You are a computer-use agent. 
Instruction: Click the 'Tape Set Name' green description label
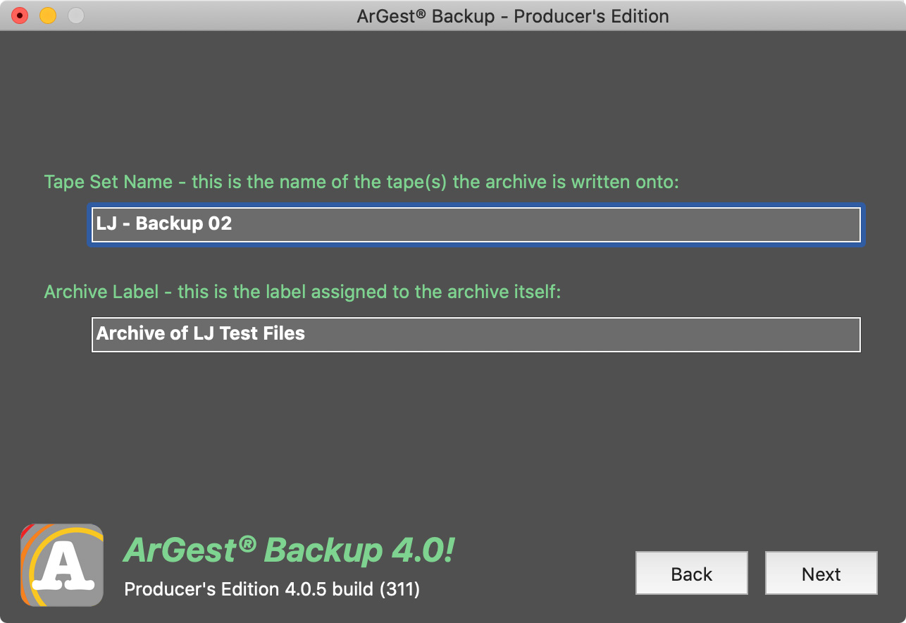(x=361, y=182)
